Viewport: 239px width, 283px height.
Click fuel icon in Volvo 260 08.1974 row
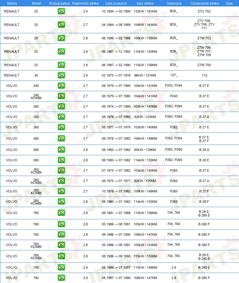pos(61,106)
